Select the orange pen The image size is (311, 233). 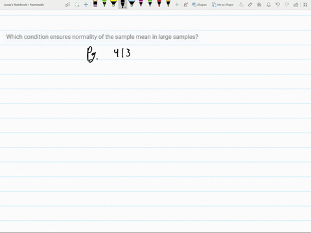pos(168,4)
